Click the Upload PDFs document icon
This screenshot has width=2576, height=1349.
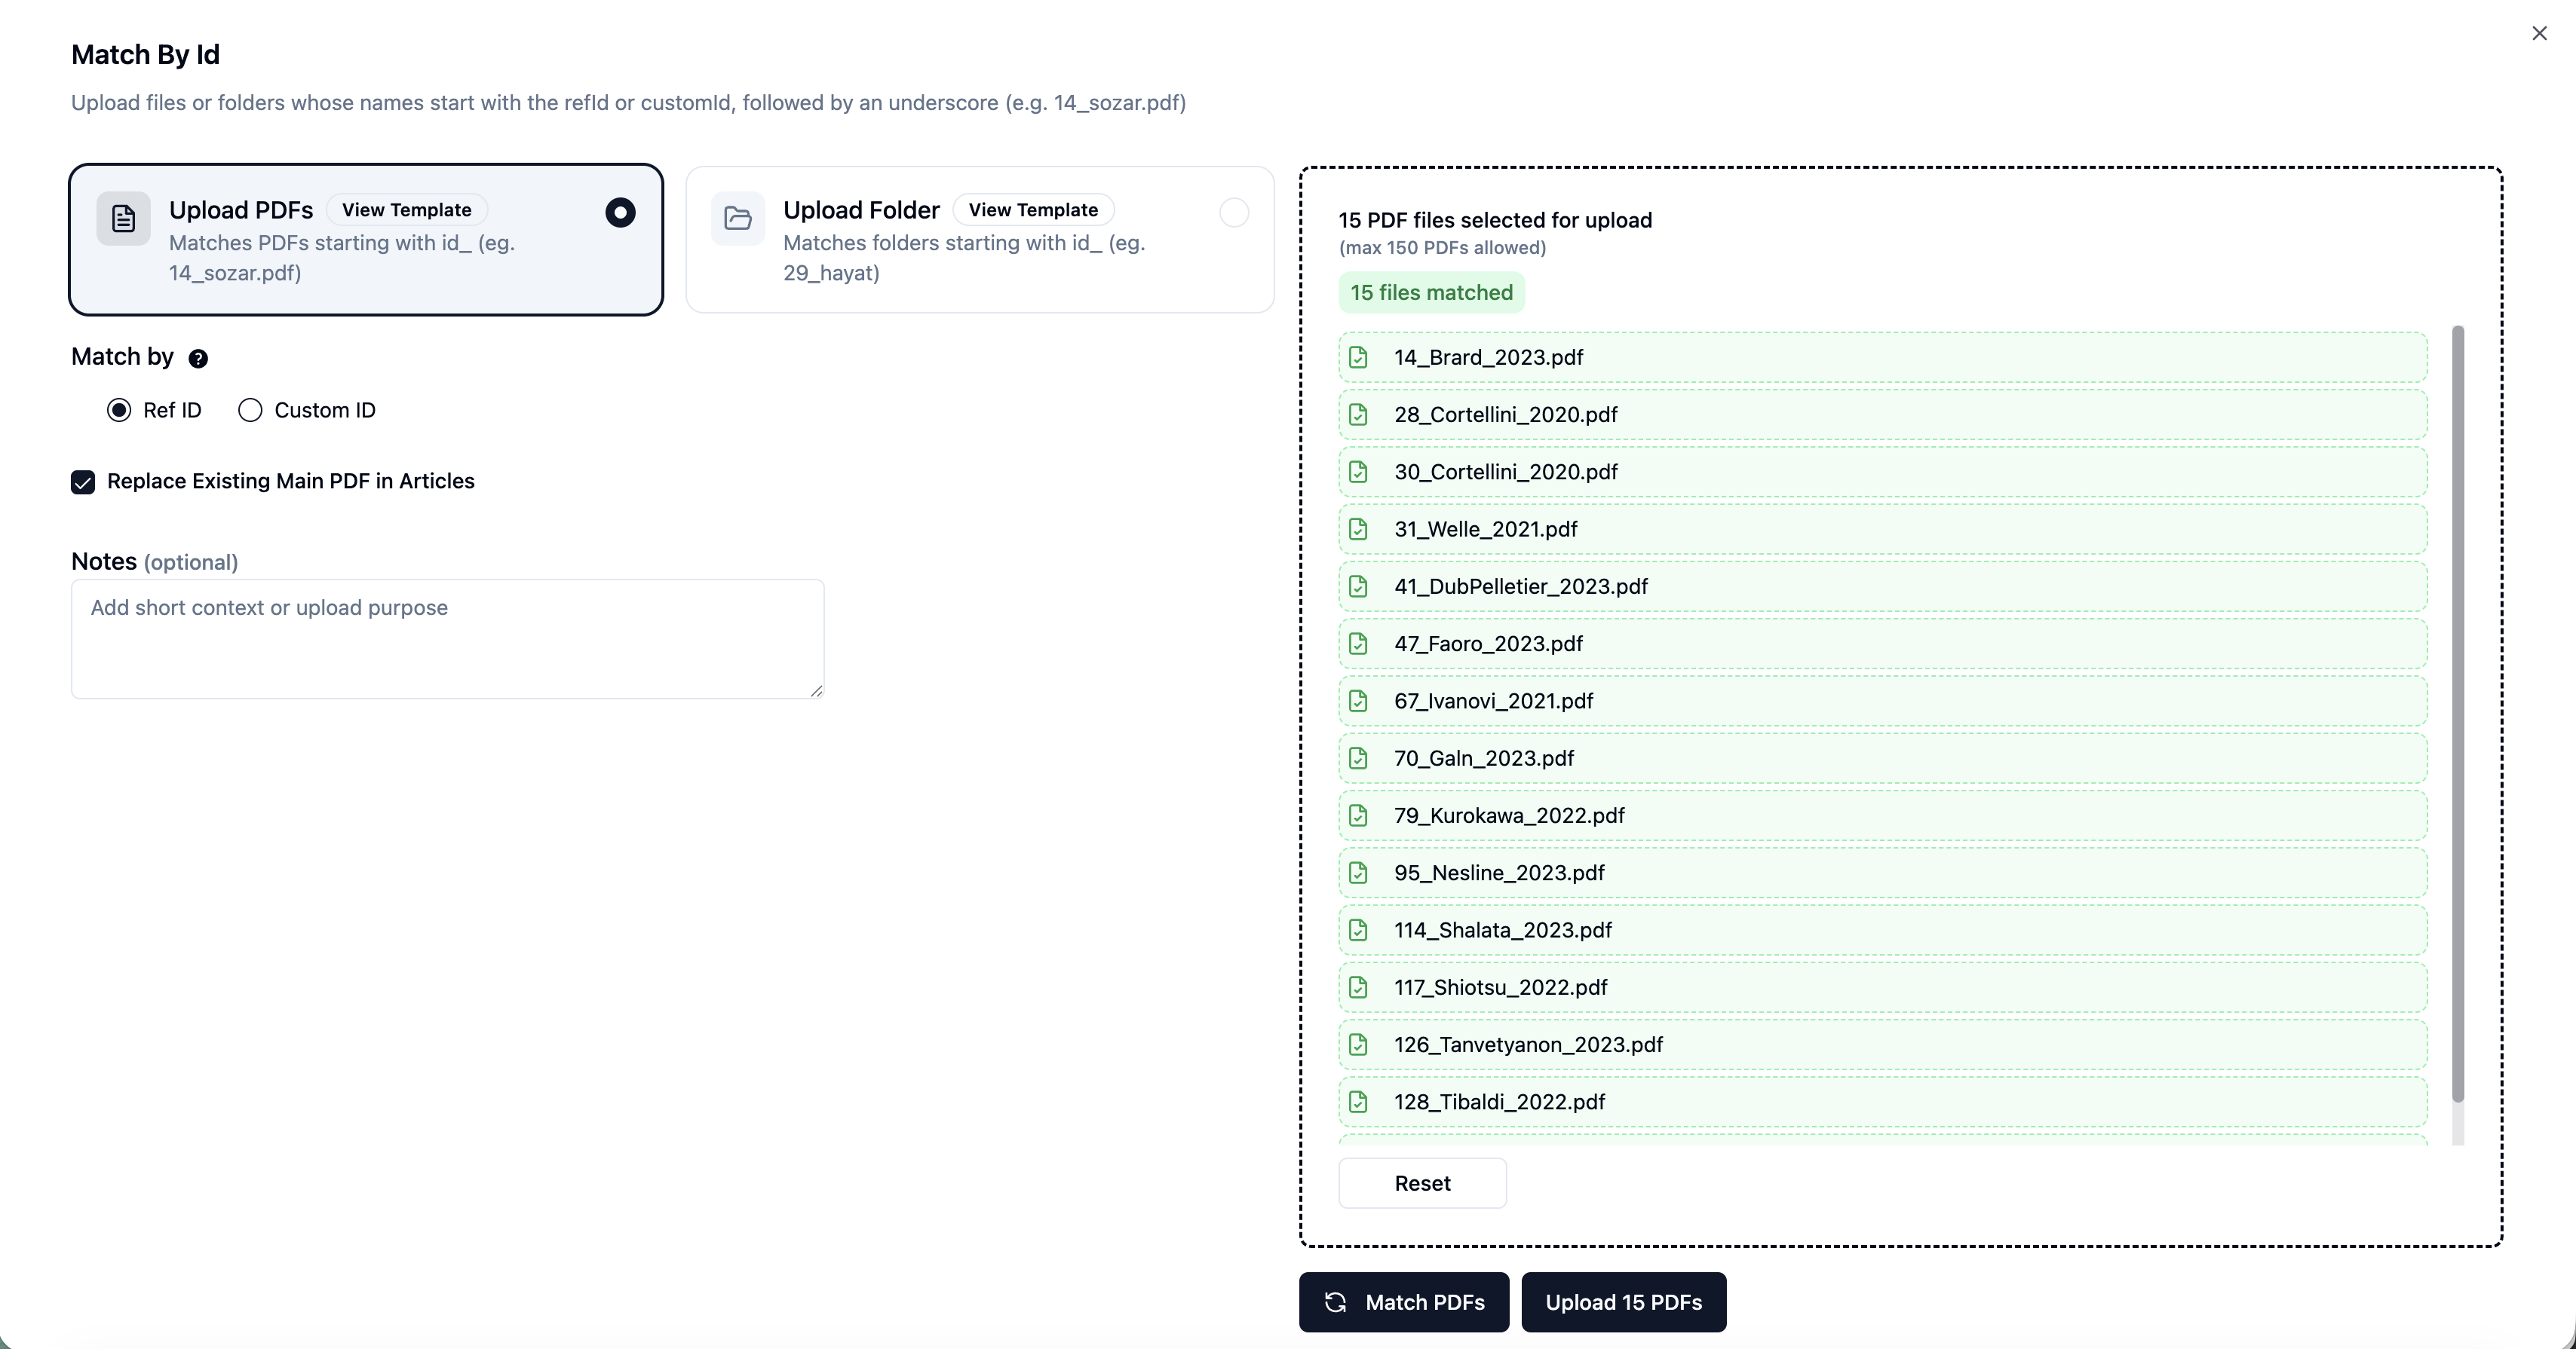(123, 218)
